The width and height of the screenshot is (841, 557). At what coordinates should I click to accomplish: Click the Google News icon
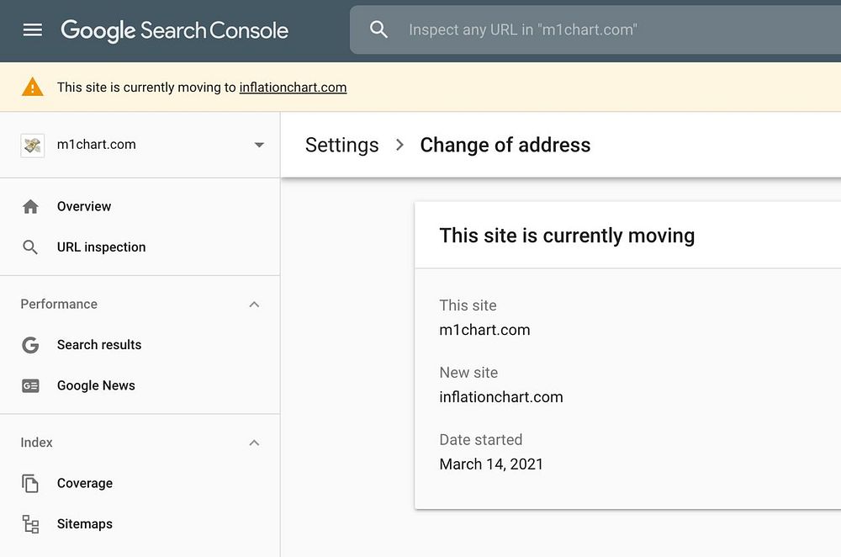coord(31,386)
